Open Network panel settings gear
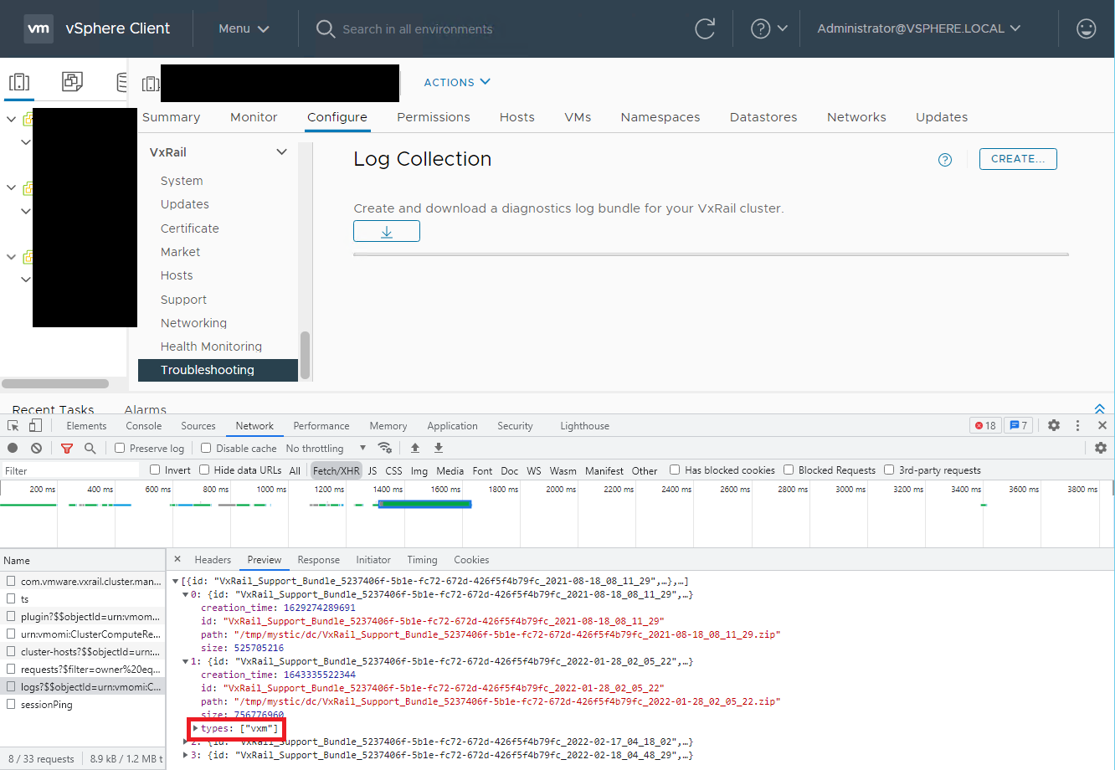This screenshot has width=1115, height=770. coord(1101,449)
